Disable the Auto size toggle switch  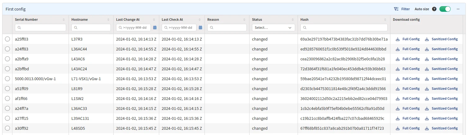tap(445, 9)
